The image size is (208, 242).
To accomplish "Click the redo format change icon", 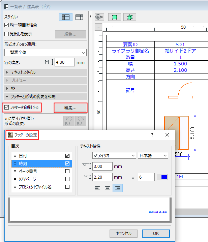I will click(81, 121).
